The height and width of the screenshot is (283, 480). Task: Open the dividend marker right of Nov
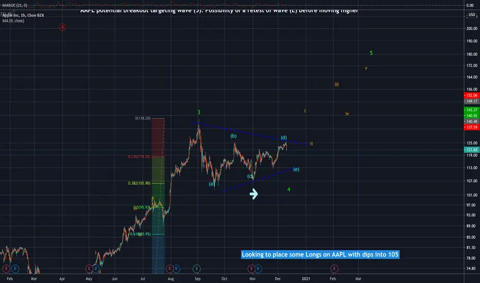(258, 269)
